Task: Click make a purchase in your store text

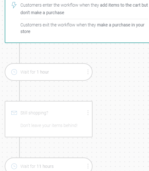Action: tap(121, 25)
